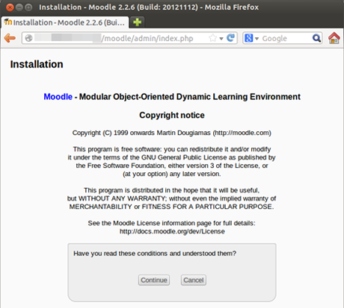This screenshot has height=308, width=344.
Task: Click the Moodle favicon on the tab
Action: click(7, 22)
